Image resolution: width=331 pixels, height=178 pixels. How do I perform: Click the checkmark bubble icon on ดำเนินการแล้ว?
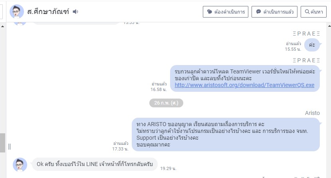point(258,12)
